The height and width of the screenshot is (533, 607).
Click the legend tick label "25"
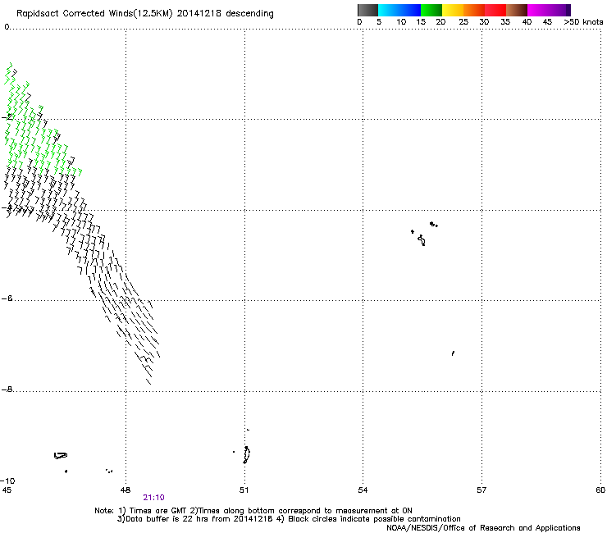(463, 22)
